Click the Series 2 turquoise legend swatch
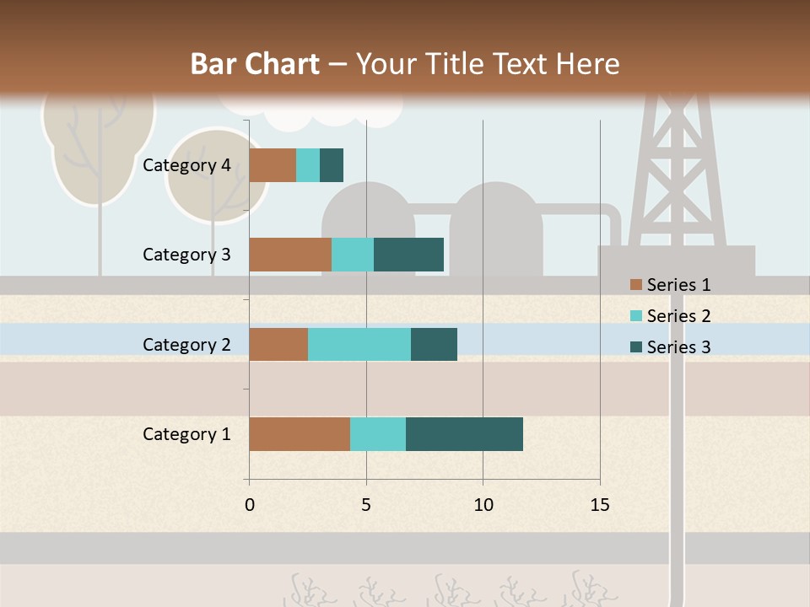 click(635, 316)
